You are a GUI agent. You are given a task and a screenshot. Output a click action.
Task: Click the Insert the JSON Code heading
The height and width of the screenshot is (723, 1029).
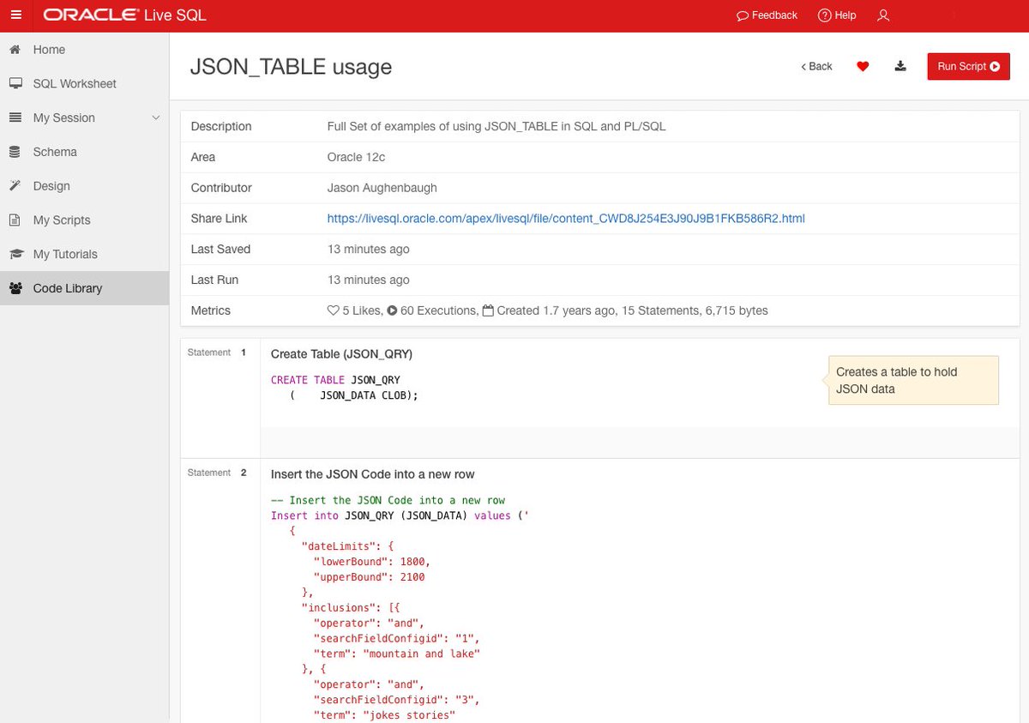pos(372,474)
